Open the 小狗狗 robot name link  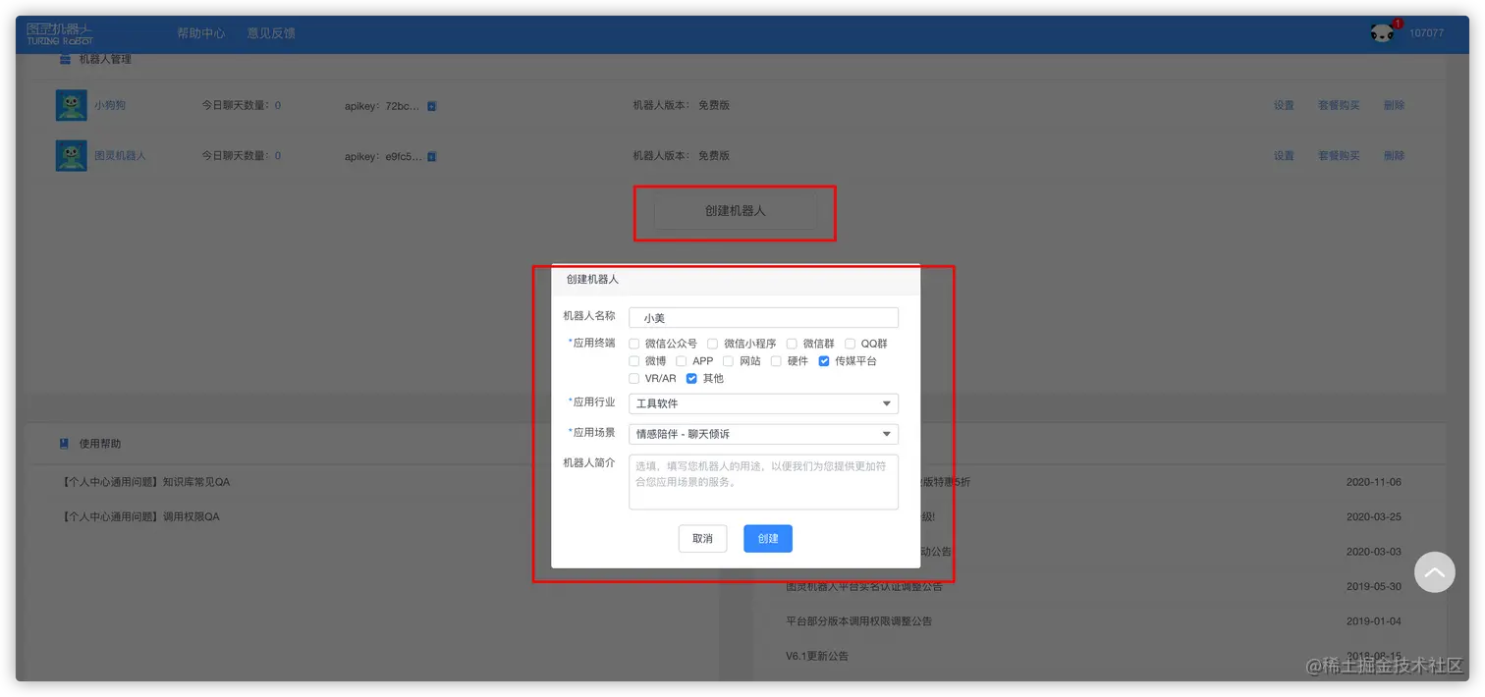point(110,105)
